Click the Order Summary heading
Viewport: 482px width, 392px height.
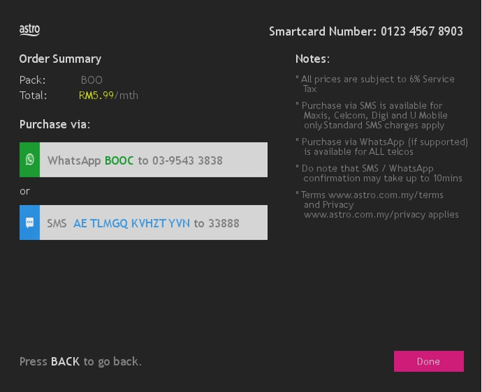click(x=60, y=59)
